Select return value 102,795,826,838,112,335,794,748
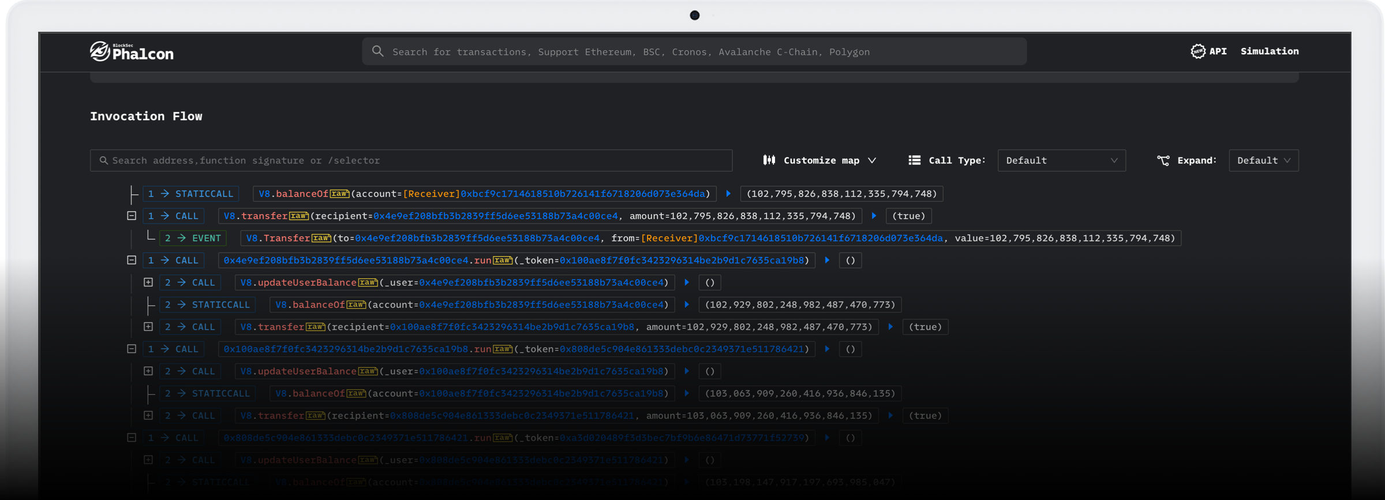Image resolution: width=1385 pixels, height=500 pixels. pos(842,193)
